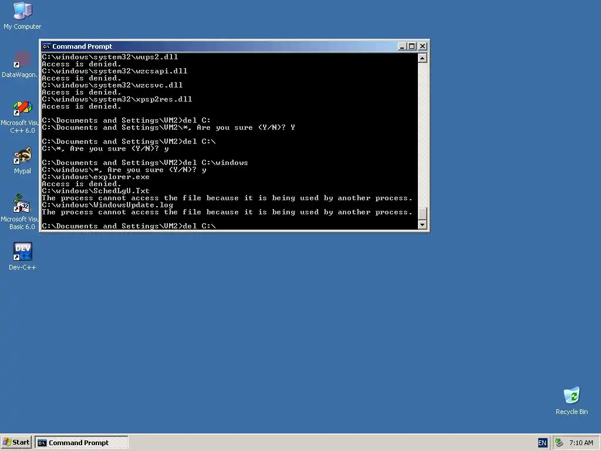Click the Command Prompt title bar
The image size is (601, 451).
(221, 46)
